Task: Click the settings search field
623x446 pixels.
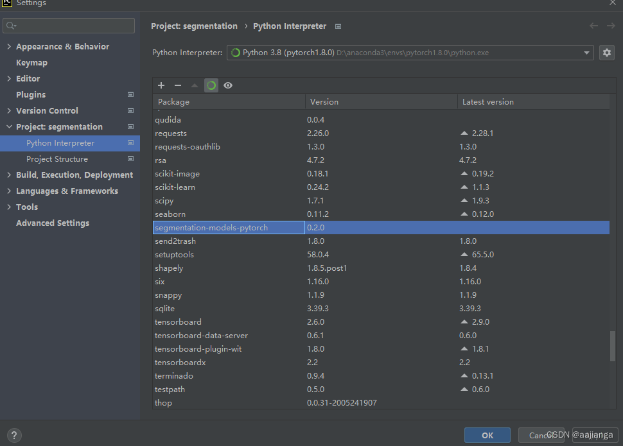Action: (68, 25)
